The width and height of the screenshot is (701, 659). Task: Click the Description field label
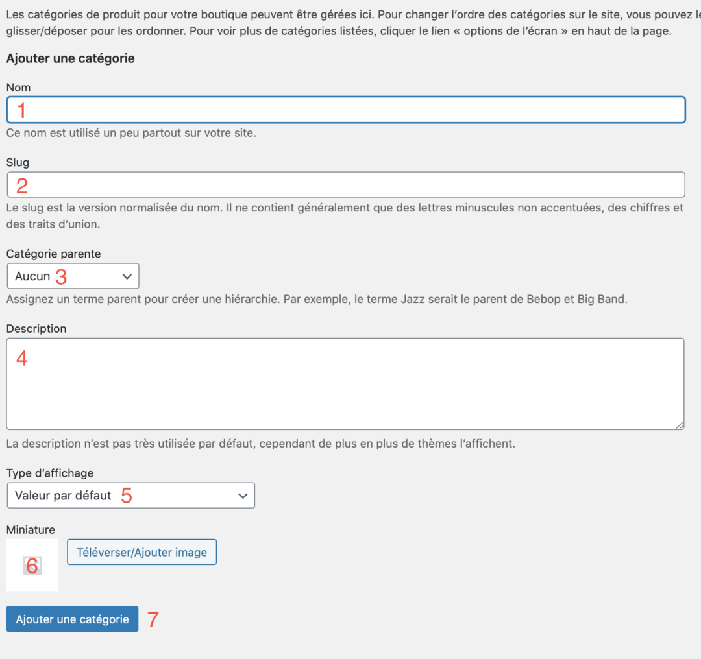36,329
